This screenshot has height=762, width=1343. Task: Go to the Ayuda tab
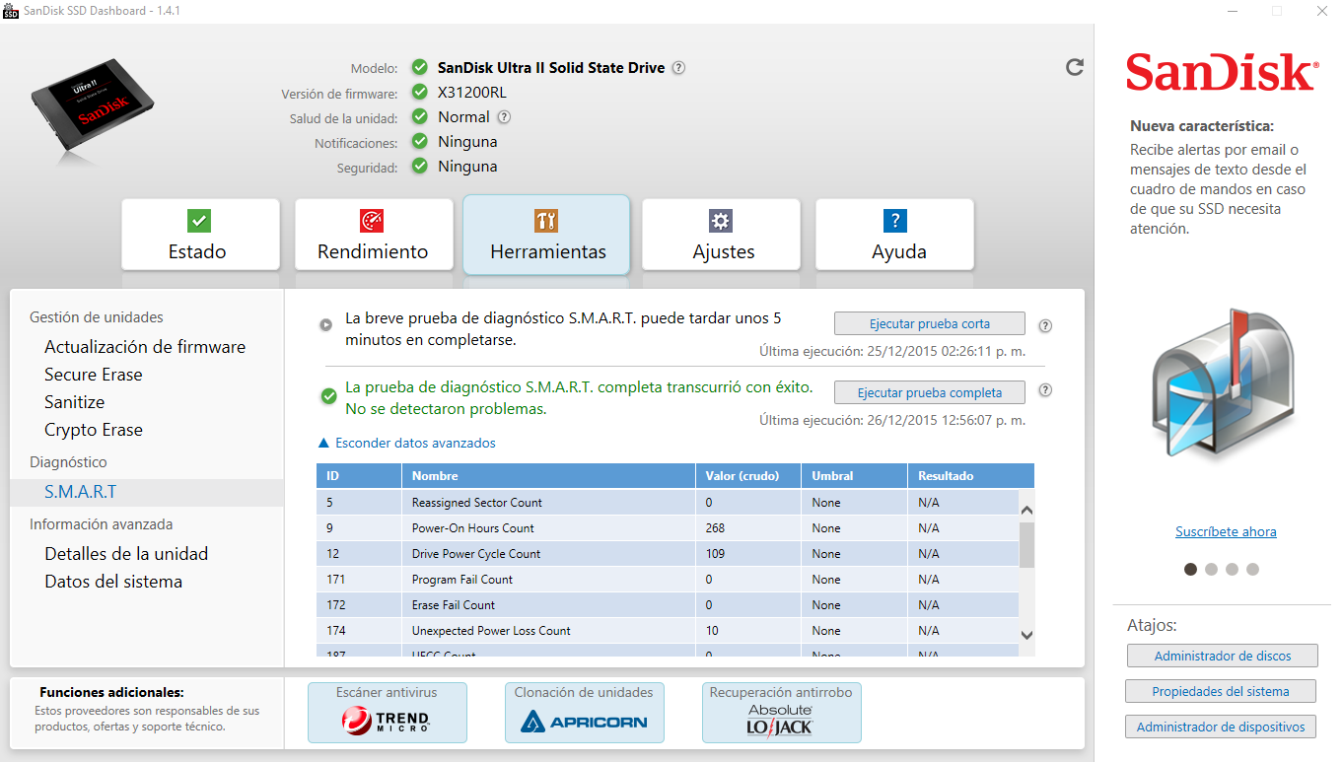(x=894, y=235)
